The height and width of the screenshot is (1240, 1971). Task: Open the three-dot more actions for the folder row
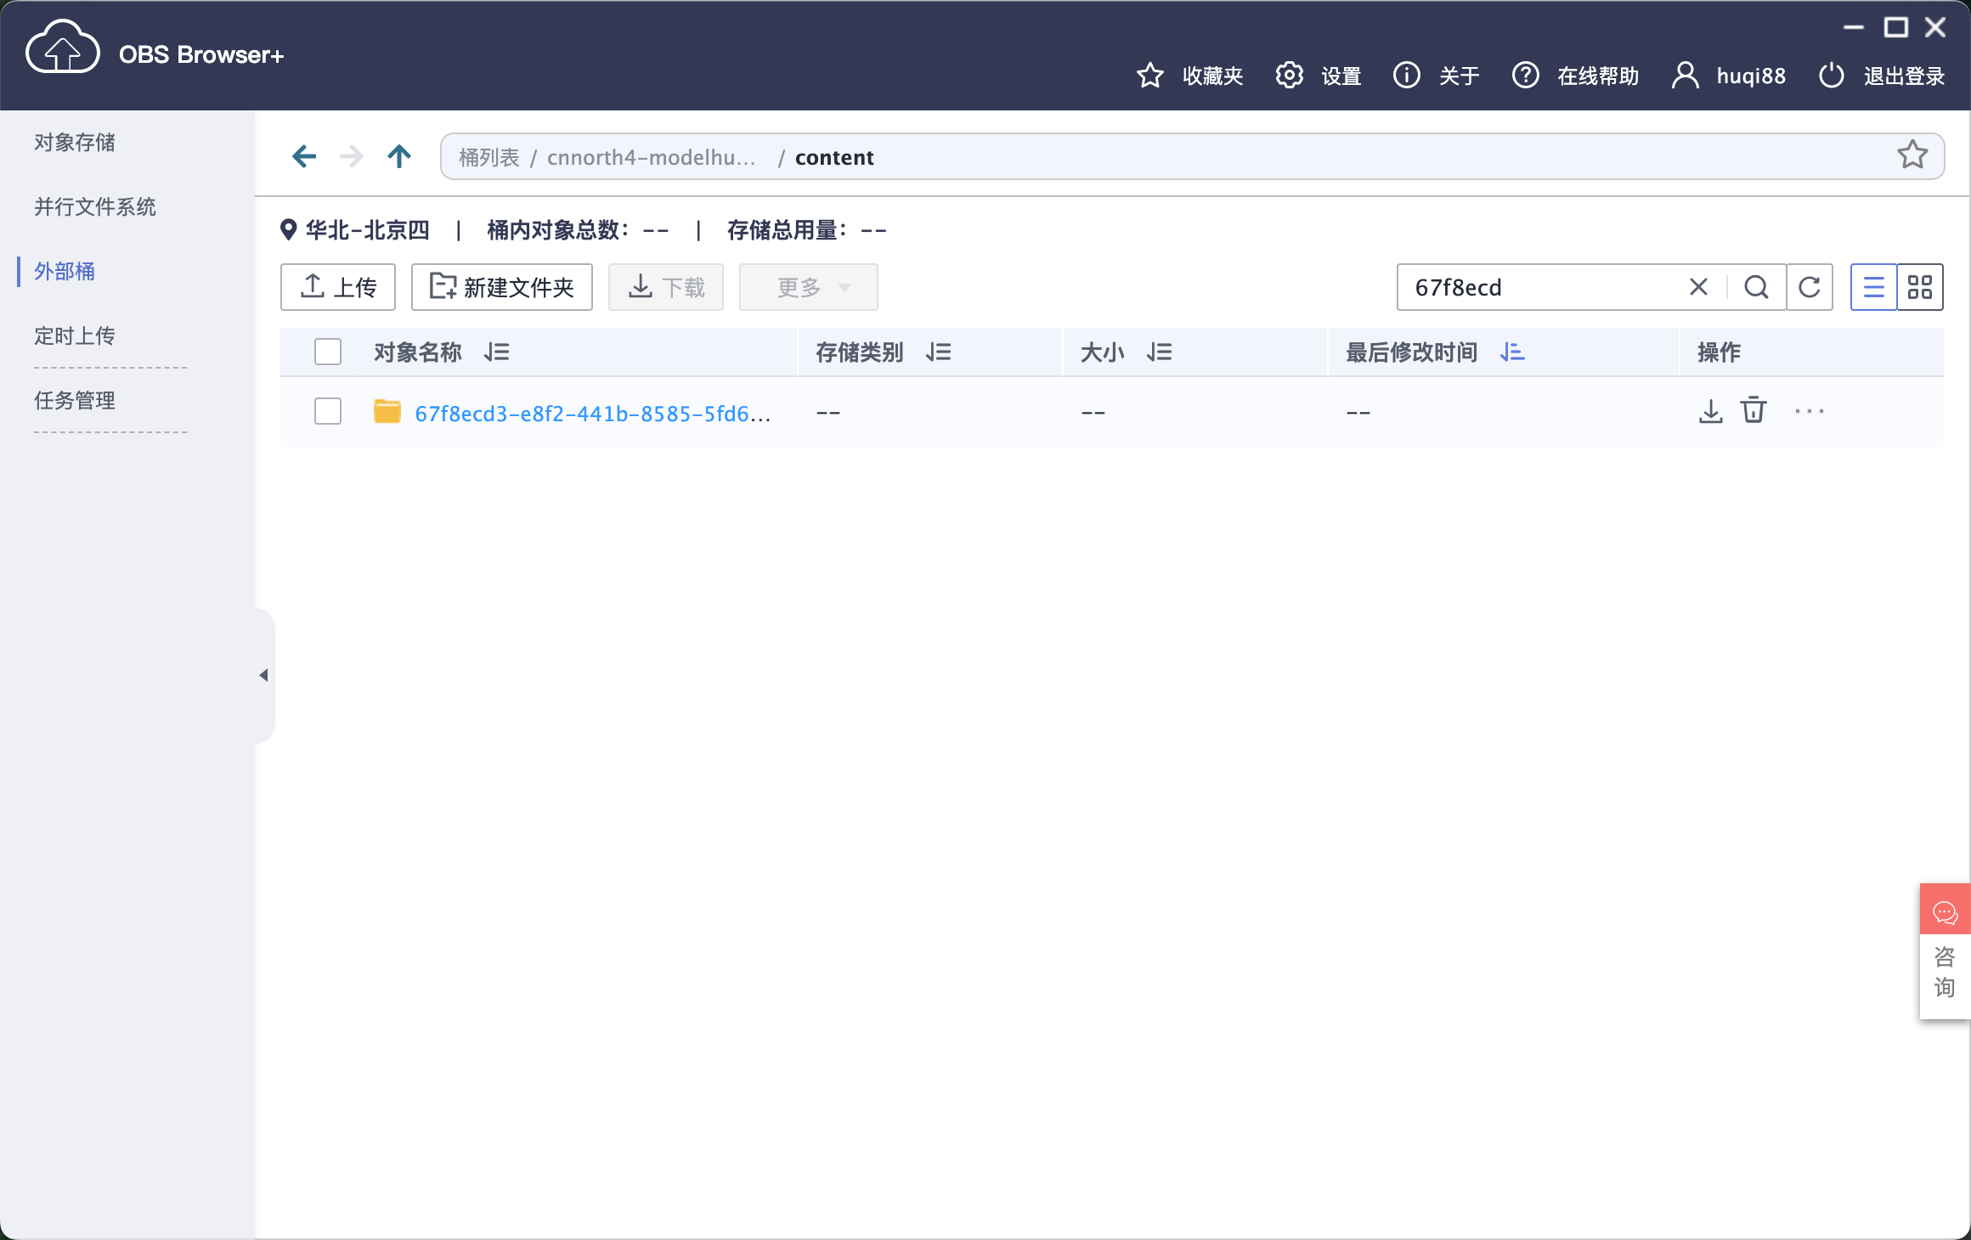pyautogui.click(x=1810, y=412)
